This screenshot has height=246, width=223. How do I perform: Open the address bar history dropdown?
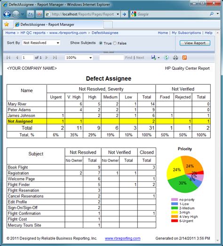[x=118, y=14]
